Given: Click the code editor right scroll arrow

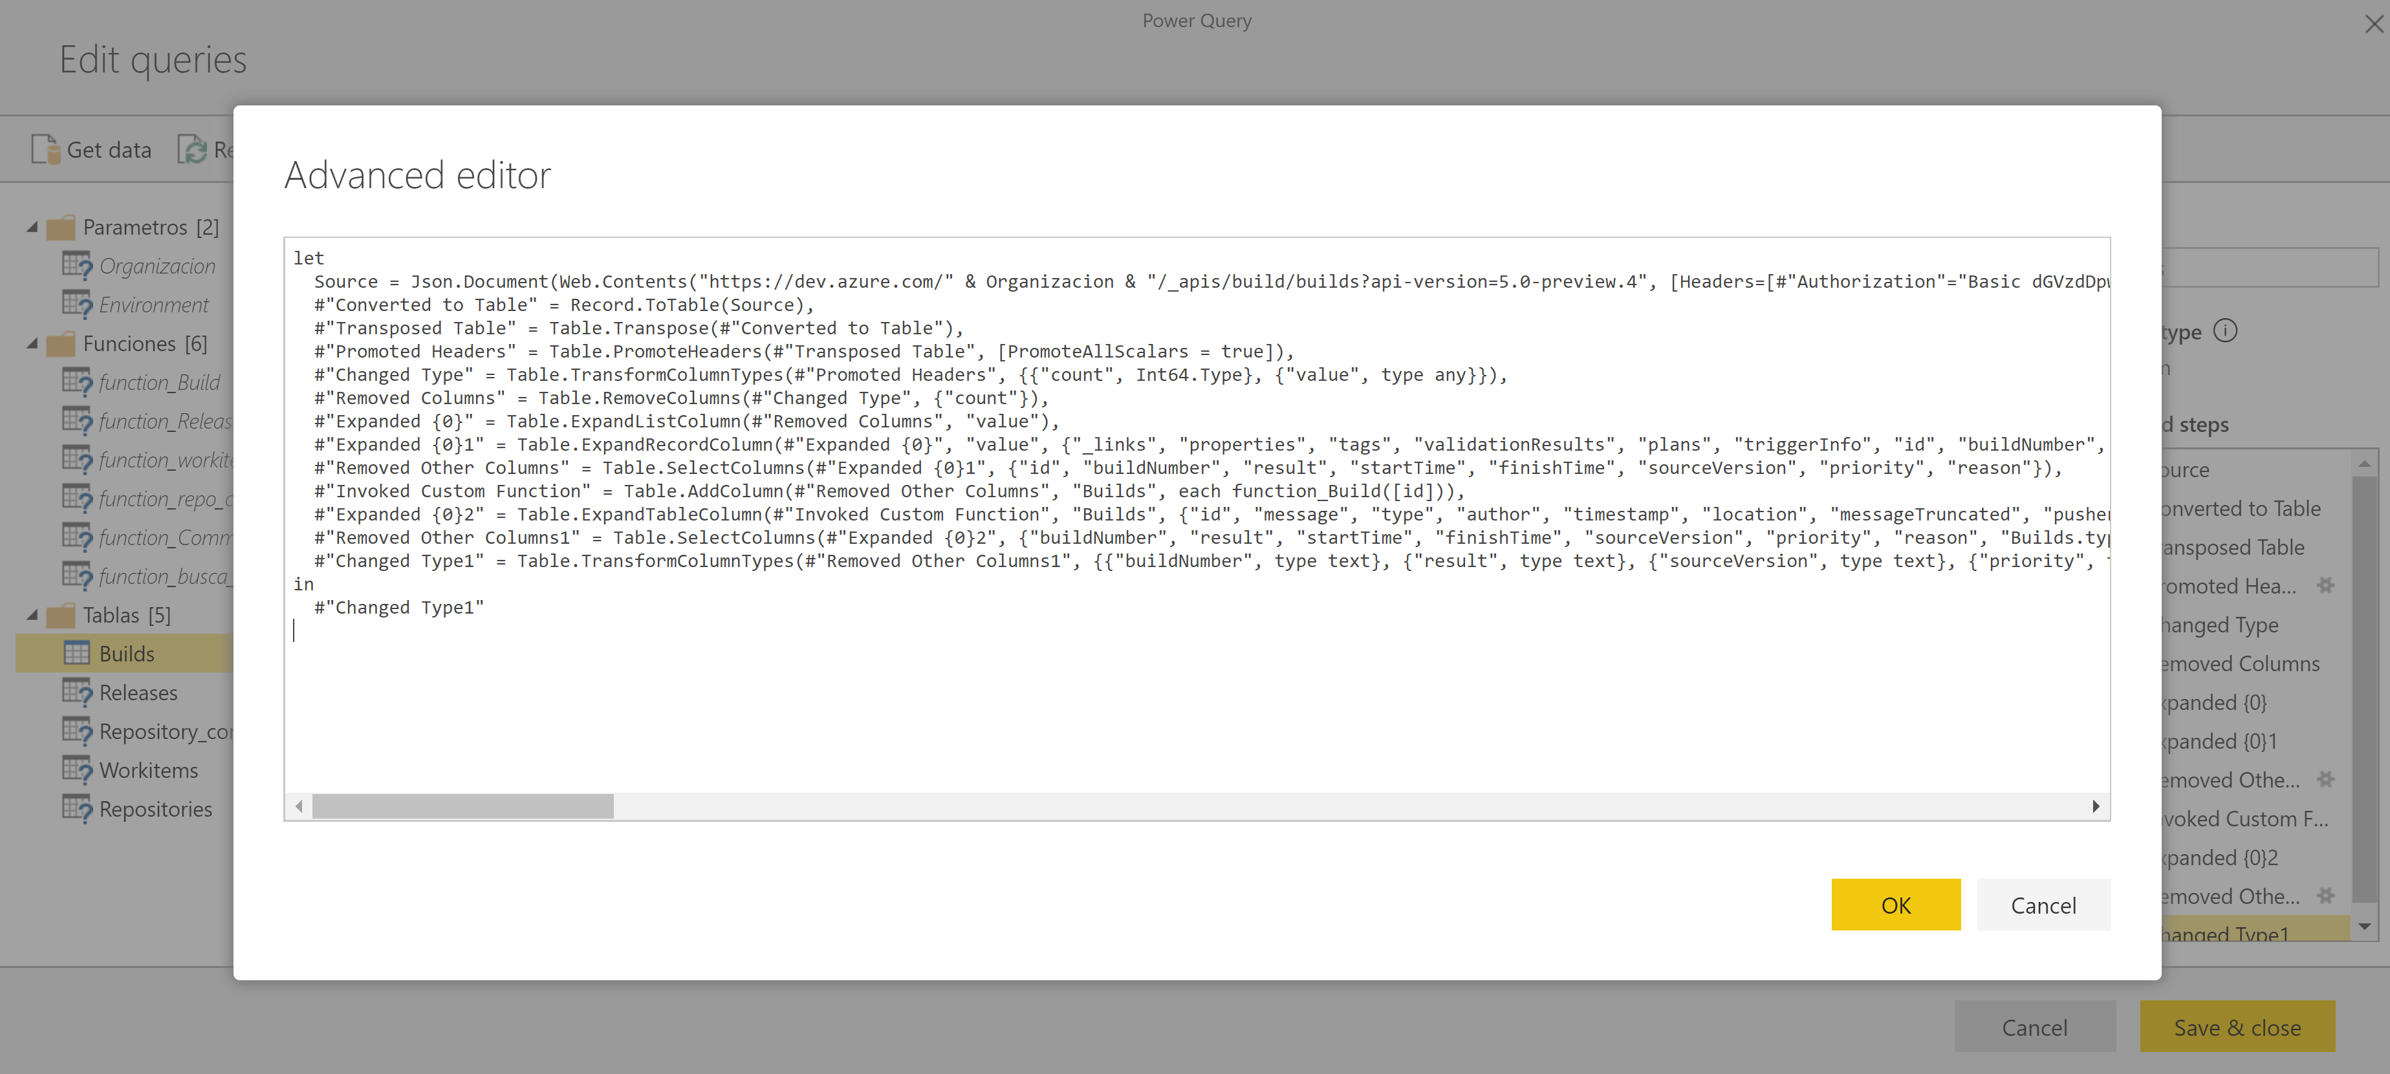Looking at the screenshot, I should coord(2095,806).
